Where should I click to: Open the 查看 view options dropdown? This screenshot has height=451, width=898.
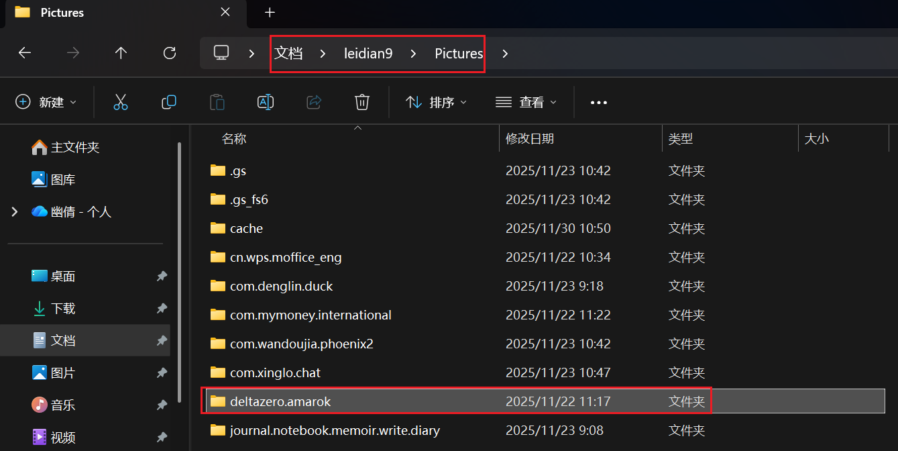click(x=526, y=102)
